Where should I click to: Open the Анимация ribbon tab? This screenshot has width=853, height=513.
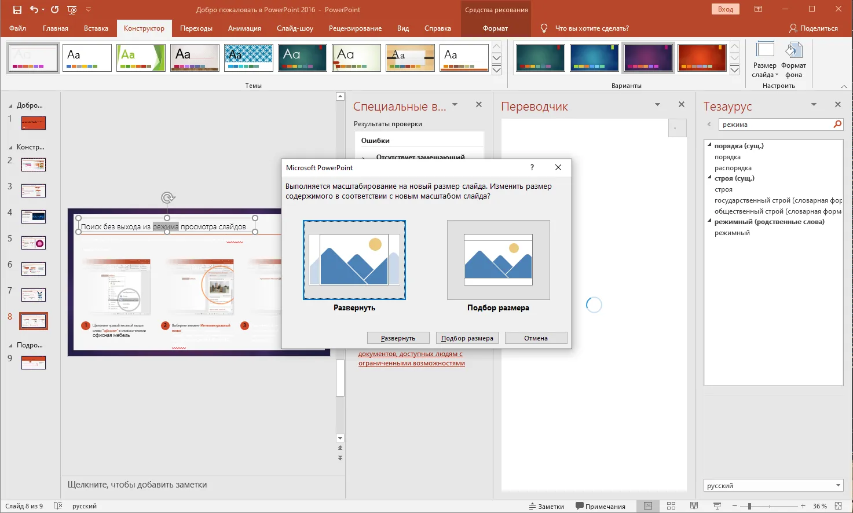244,28
